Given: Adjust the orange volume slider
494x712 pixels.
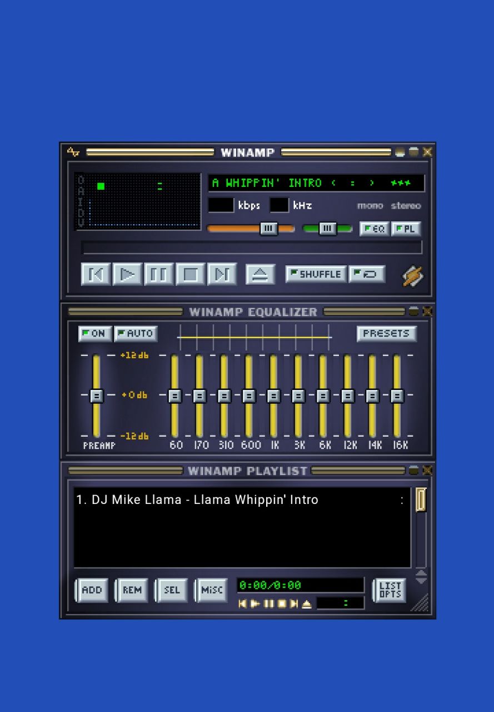Looking at the screenshot, I should tap(251, 229).
